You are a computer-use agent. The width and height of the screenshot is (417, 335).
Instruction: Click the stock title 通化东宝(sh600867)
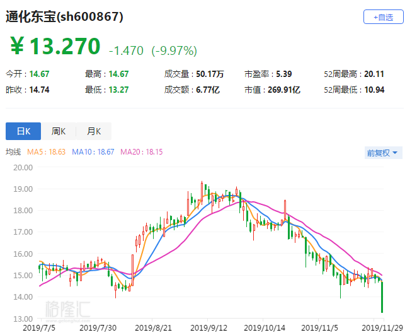click(64, 16)
